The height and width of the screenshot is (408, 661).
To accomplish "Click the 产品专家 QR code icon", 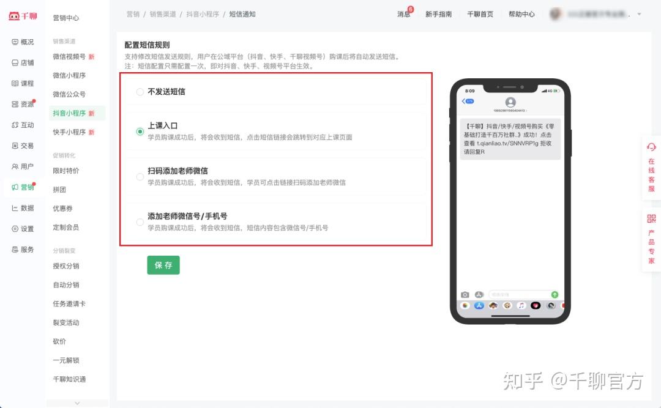I will (x=651, y=218).
